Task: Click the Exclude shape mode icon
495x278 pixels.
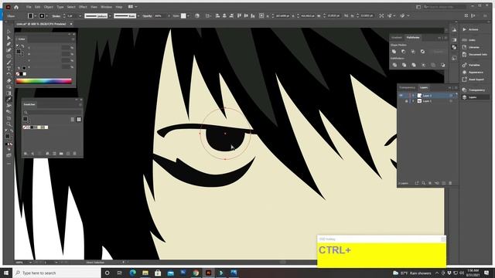Action: [422, 52]
